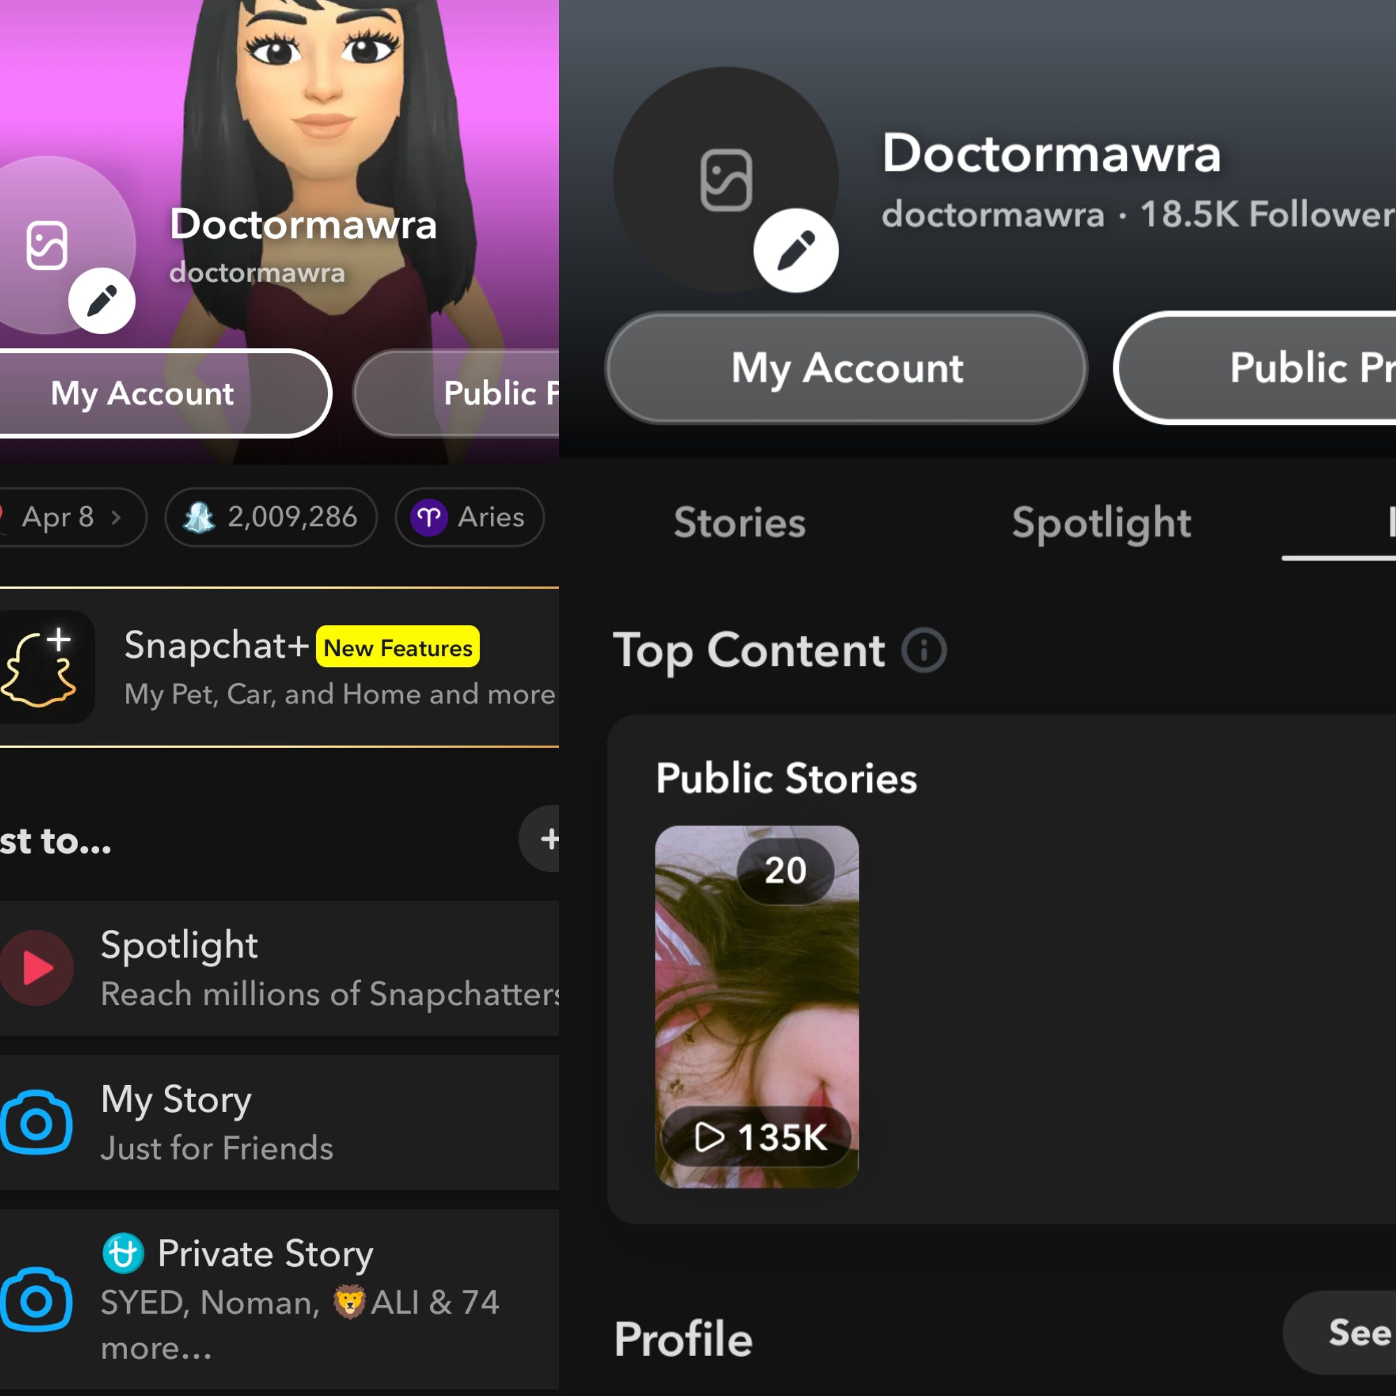Image resolution: width=1396 pixels, height=1396 pixels.
Task: Tap the Snap score ghost icon
Action: point(198,518)
